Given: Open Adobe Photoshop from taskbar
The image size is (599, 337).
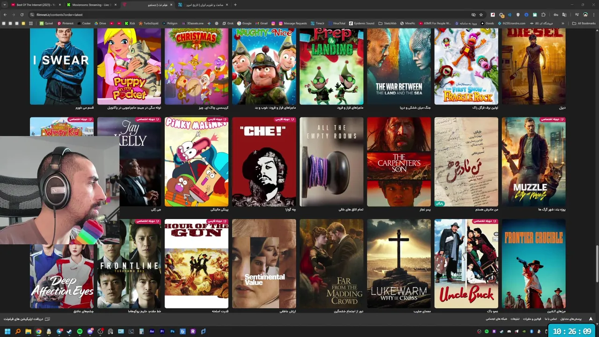Looking at the screenshot, I should 172,331.
